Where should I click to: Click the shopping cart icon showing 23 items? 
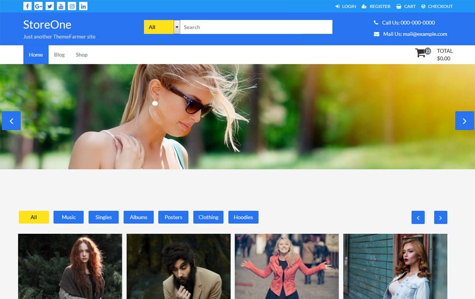click(x=421, y=53)
